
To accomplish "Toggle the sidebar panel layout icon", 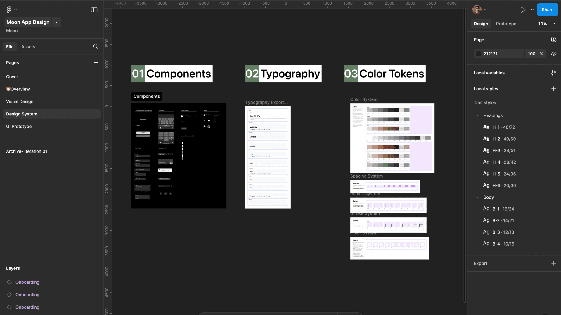I will coord(94,10).
